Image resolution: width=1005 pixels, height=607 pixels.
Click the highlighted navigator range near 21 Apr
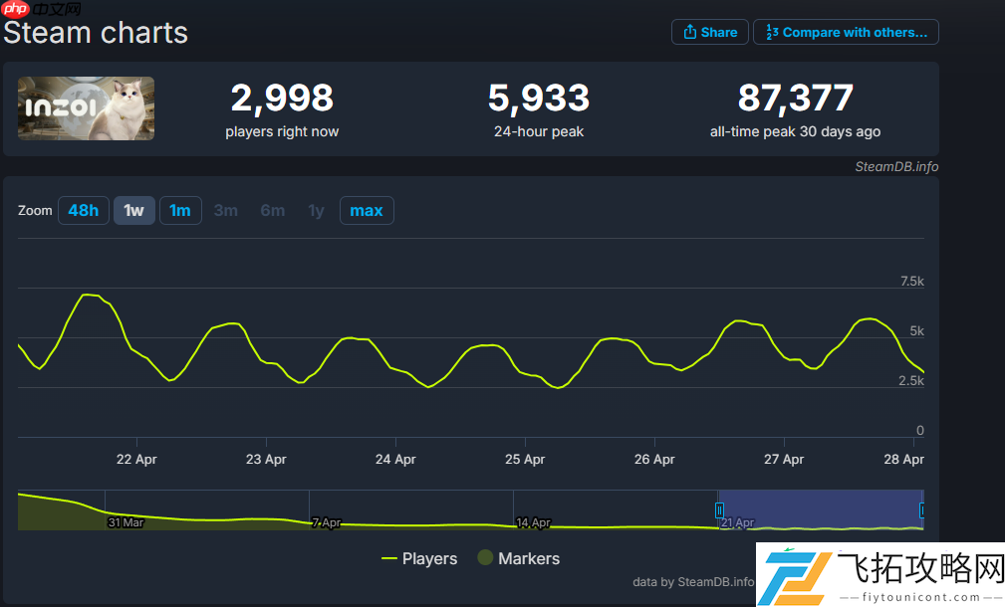pos(821,509)
